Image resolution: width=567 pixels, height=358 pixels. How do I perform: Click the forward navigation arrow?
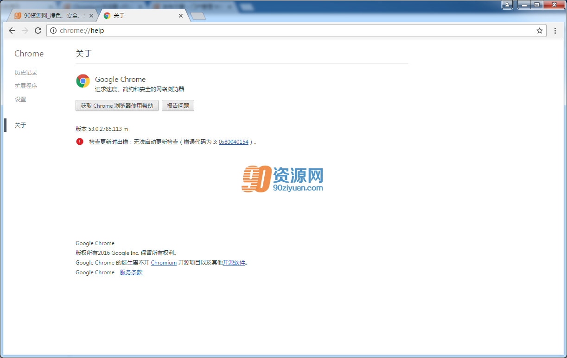(25, 31)
